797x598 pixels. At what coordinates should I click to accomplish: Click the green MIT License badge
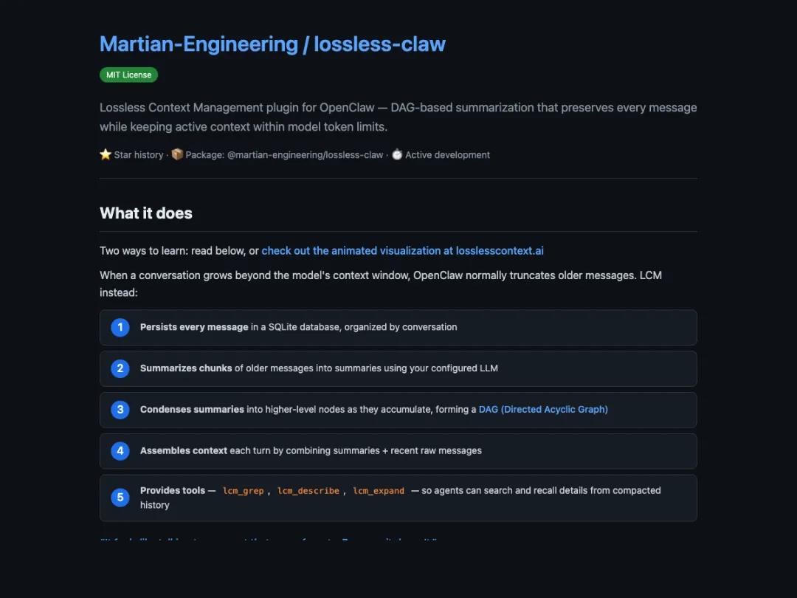(128, 75)
